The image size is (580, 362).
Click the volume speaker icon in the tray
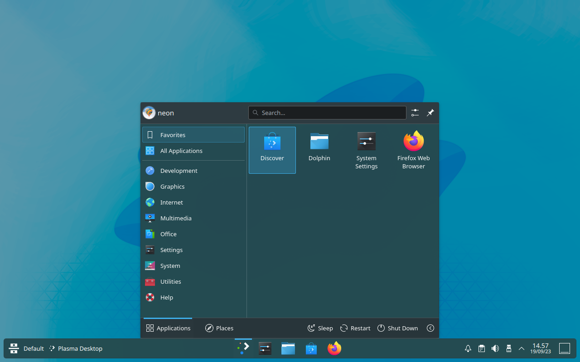tap(495, 348)
